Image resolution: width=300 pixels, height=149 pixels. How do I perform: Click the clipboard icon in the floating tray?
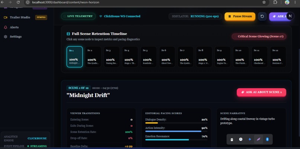[232, 139]
